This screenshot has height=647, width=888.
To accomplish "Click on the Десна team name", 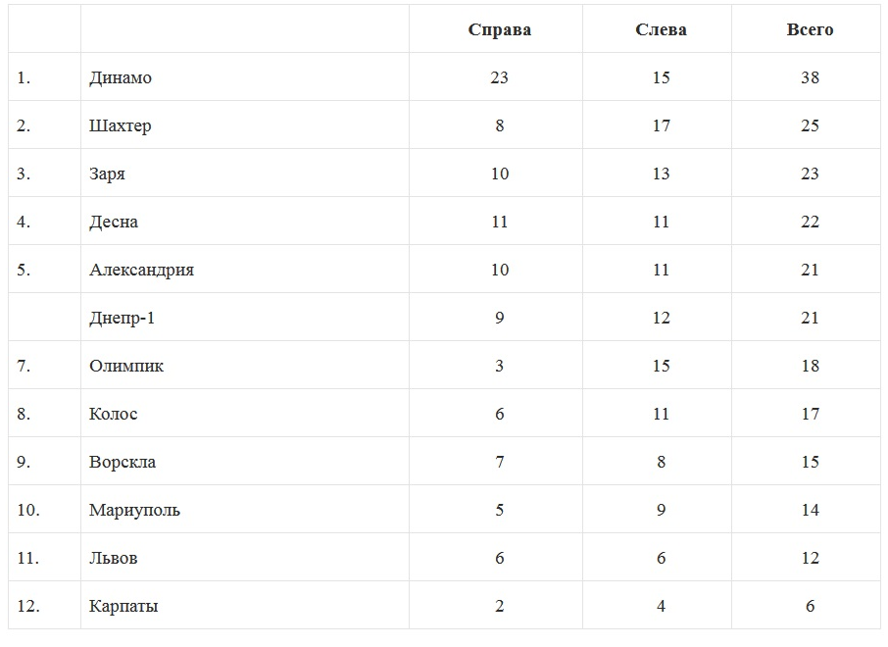I will (114, 222).
